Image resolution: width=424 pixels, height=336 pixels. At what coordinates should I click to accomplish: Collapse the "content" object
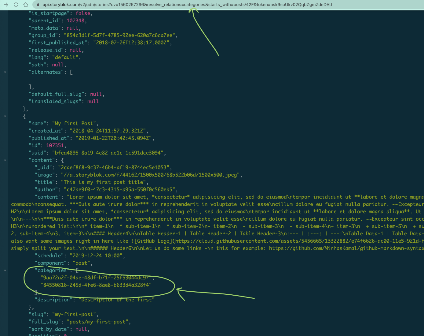5,160
